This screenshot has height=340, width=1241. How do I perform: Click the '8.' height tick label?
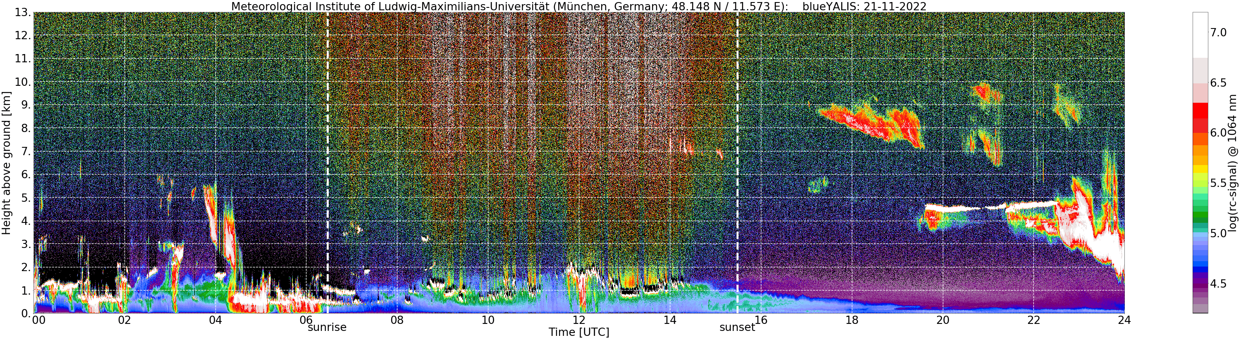coord(26,128)
